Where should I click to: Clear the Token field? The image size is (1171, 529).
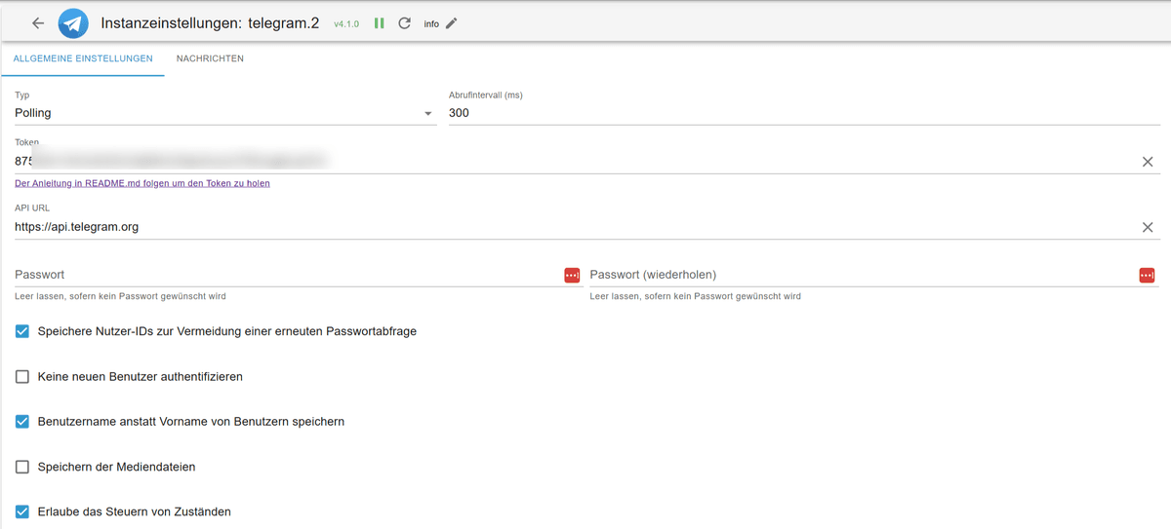click(1148, 162)
